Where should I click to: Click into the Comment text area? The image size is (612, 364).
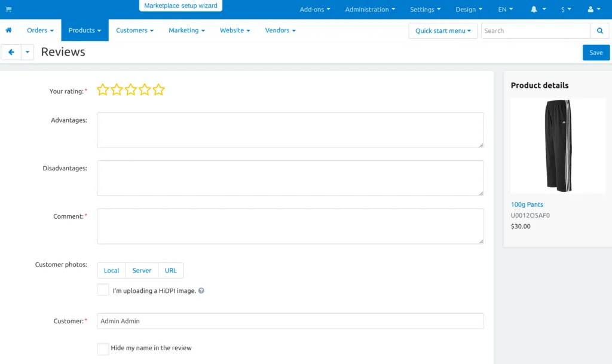click(x=290, y=227)
